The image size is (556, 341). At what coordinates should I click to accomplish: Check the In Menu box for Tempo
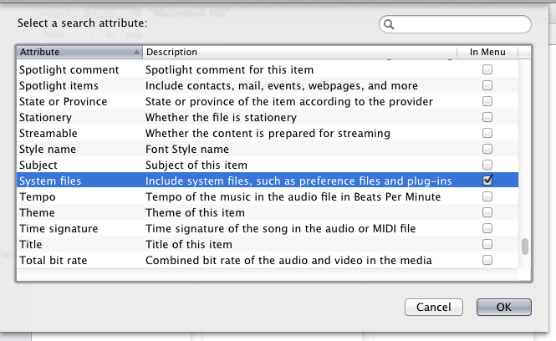pos(487,196)
